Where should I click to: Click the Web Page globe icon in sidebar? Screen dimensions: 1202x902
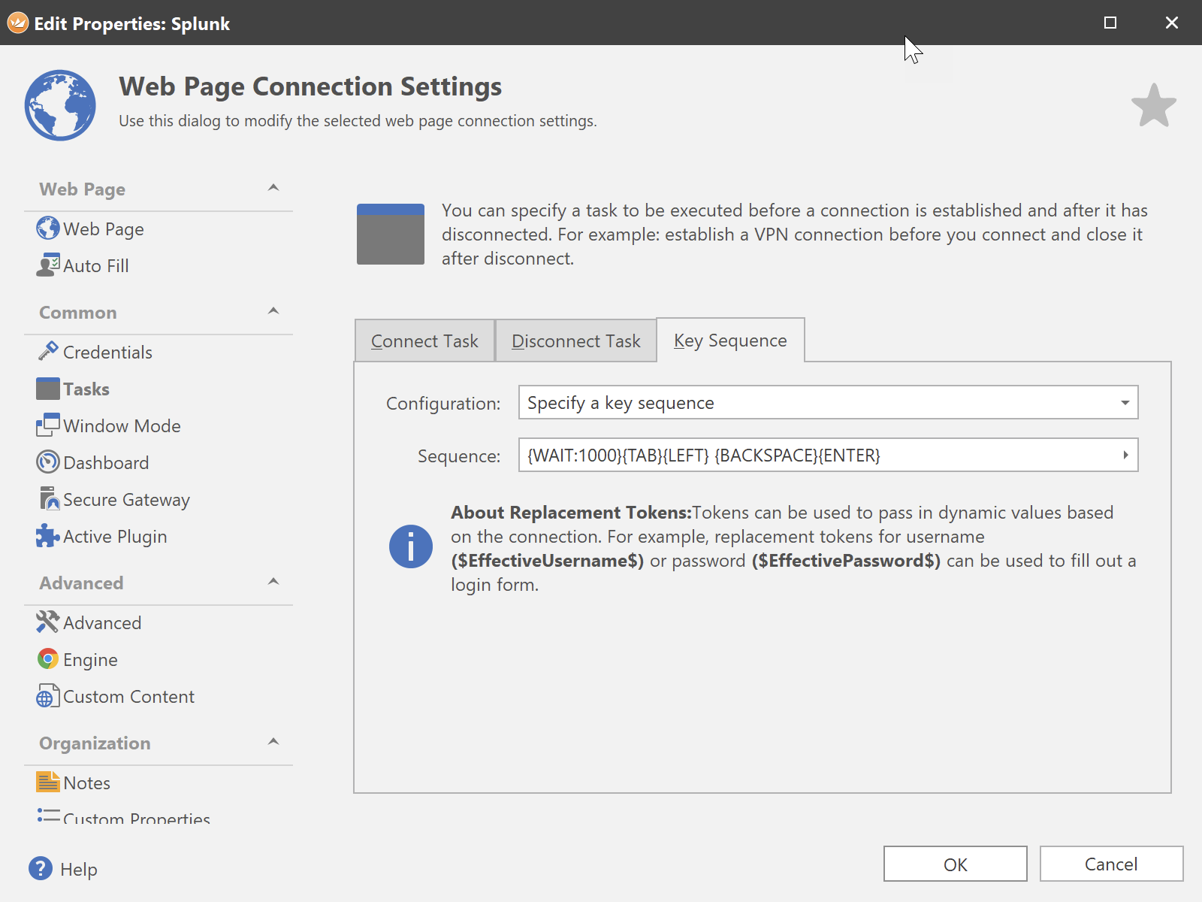[48, 229]
